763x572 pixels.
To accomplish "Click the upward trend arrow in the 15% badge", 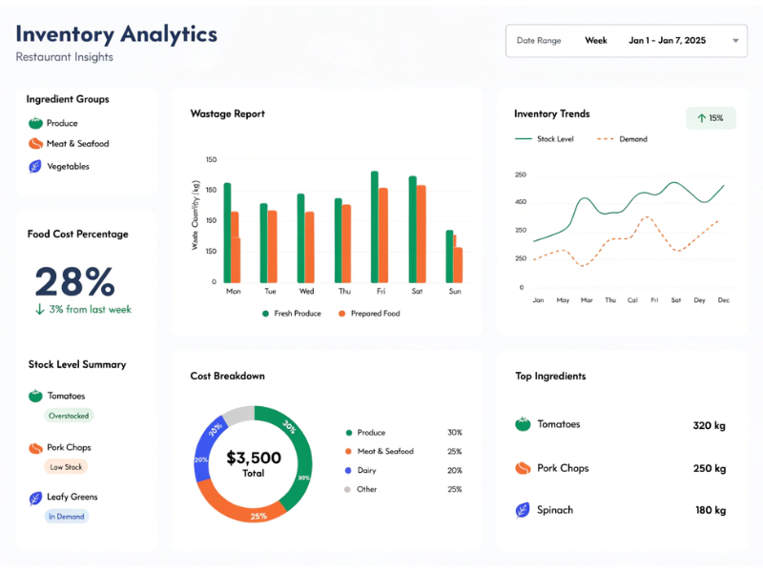I will coord(701,117).
